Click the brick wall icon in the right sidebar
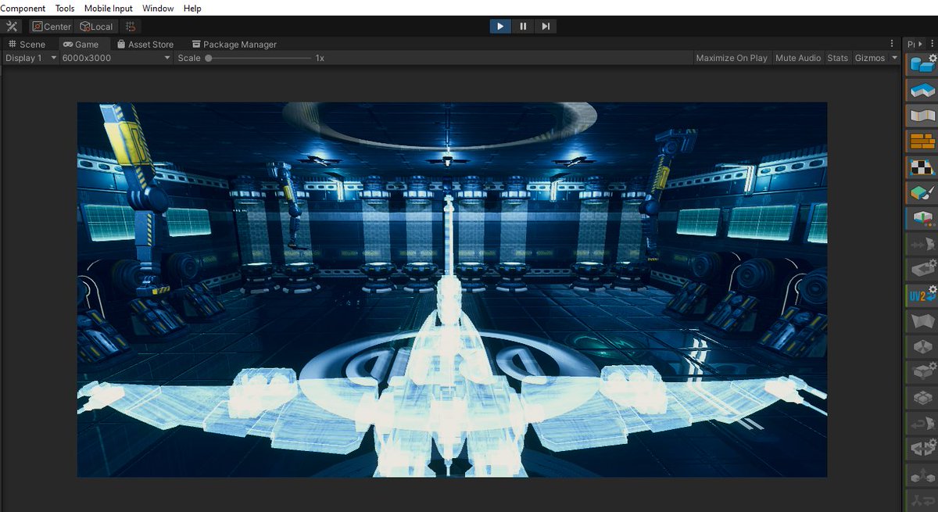This screenshot has width=938, height=512. (x=924, y=141)
